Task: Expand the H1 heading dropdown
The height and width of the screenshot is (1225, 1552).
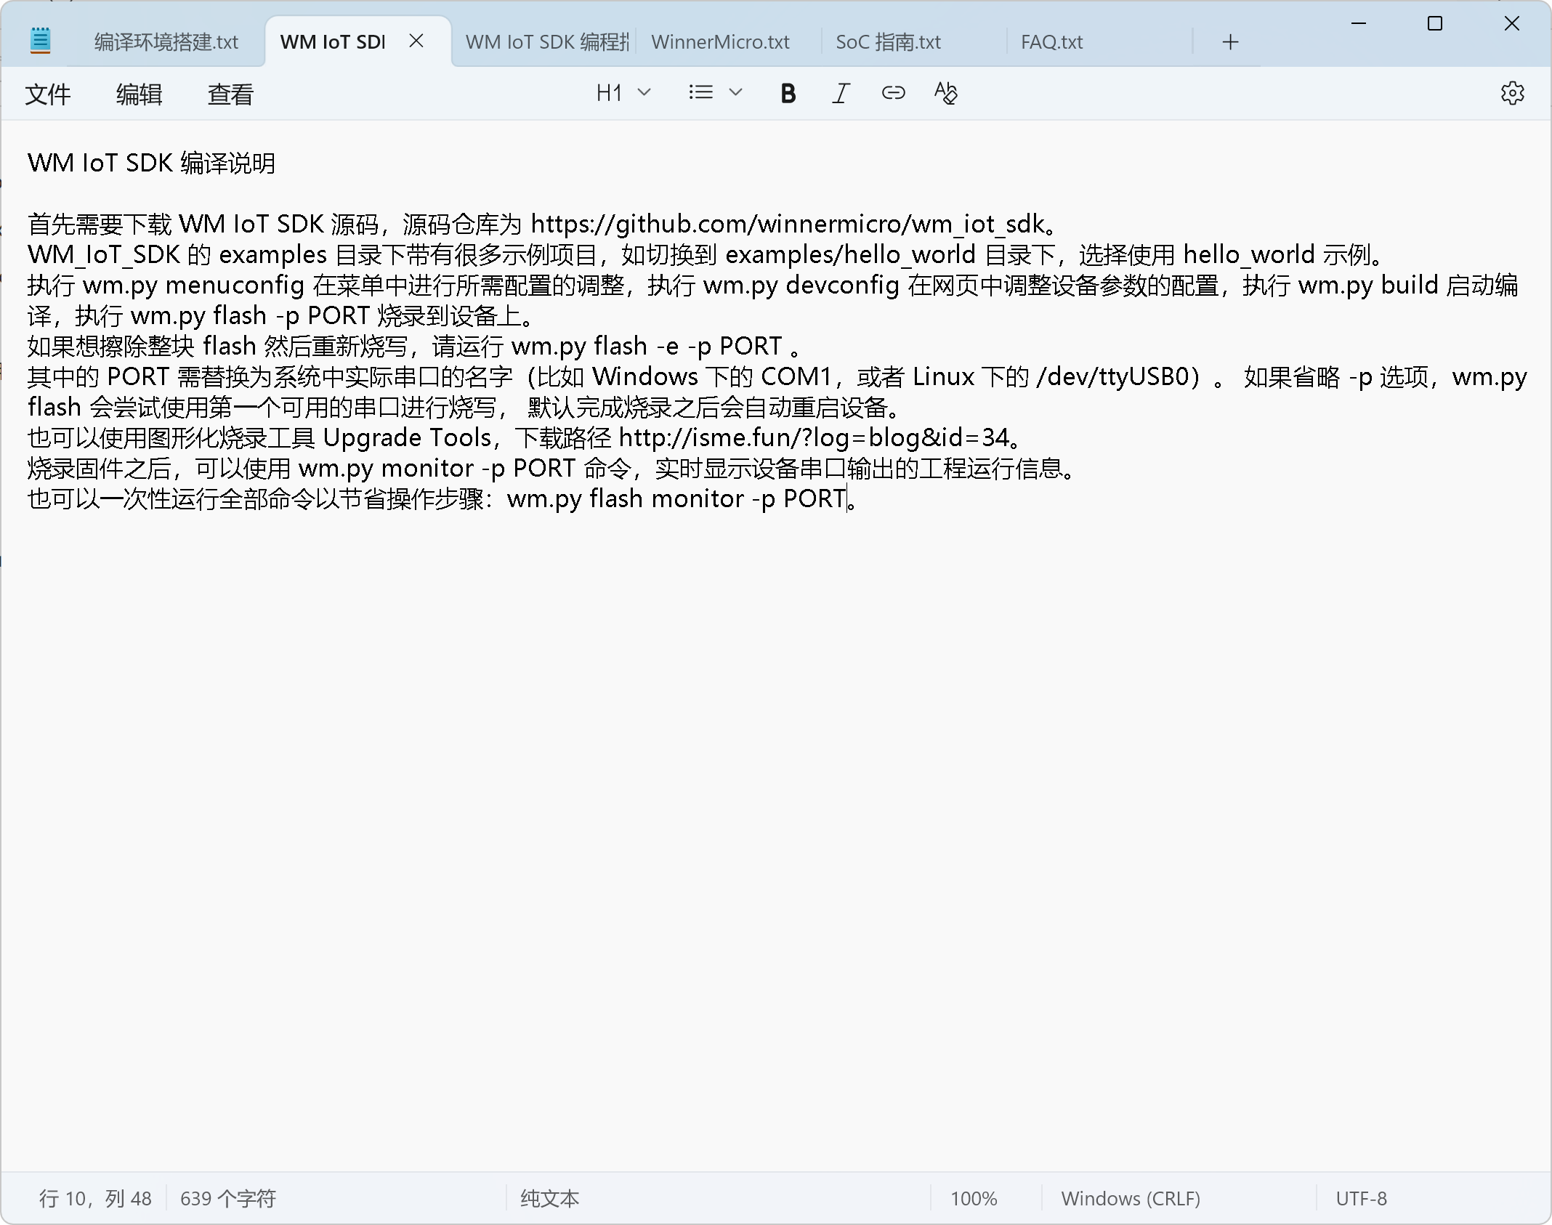Action: [x=623, y=93]
